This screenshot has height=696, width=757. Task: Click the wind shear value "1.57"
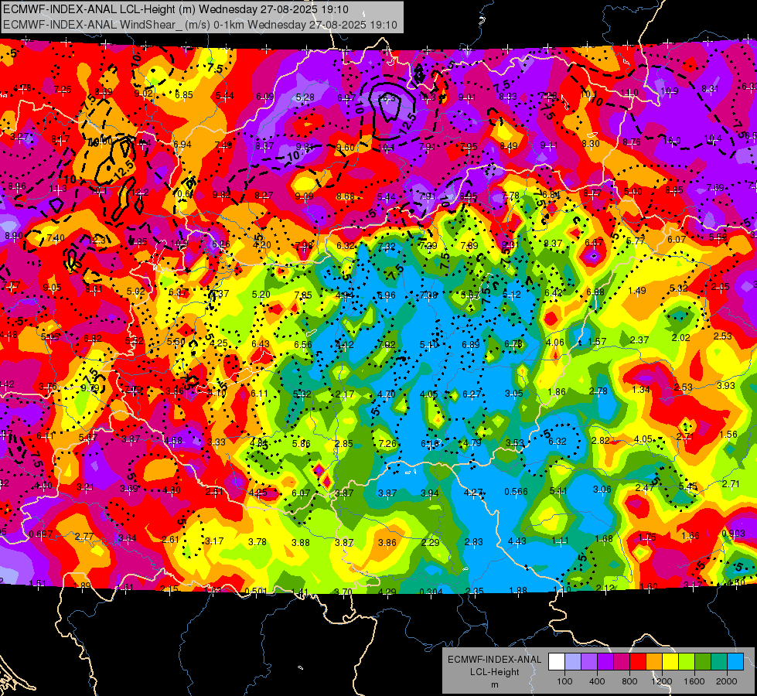[597, 341]
